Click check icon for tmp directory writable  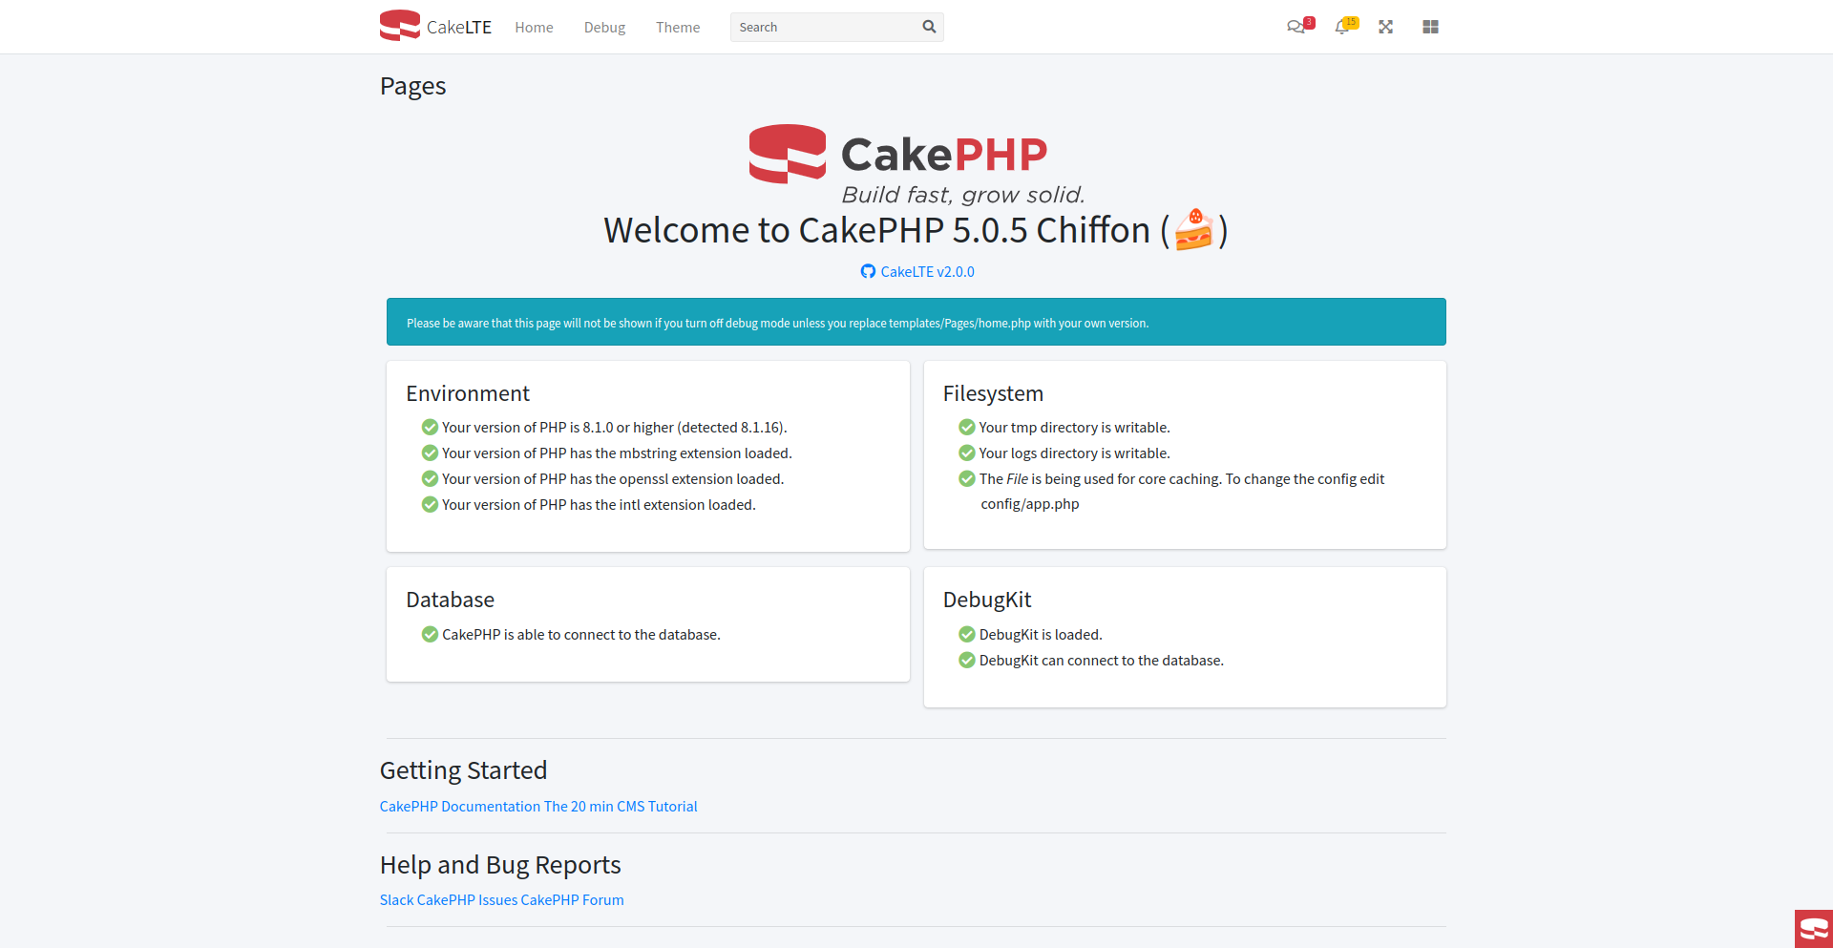pyautogui.click(x=967, y=427)
